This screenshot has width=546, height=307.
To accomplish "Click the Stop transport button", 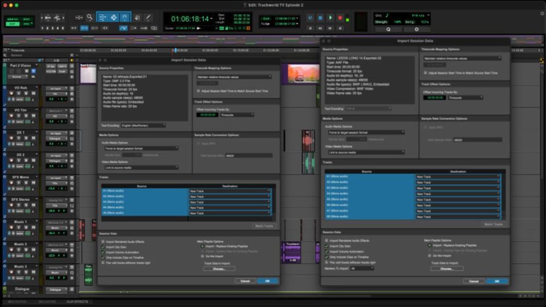I will [x=320, y=18].
